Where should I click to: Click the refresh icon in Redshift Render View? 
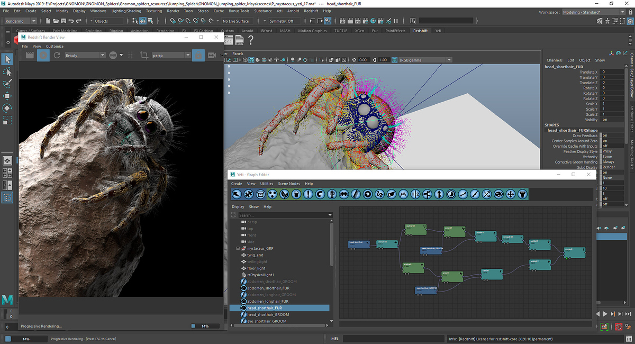click(x=57, y=55)
